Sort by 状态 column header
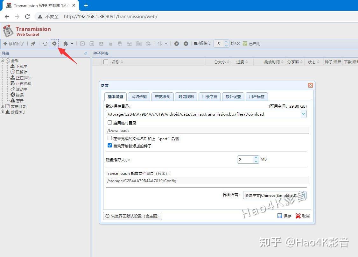The height and width of the screenshot is (257, 358). pos(314,62)
